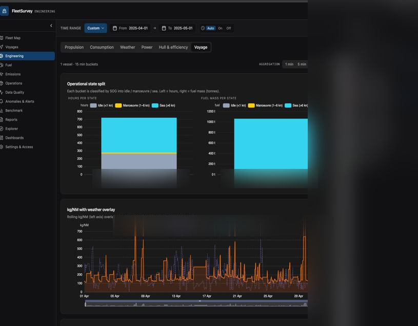This screenshot has height=326, width=418.
Task: Click the 'FUEL MASS PER STATE' label
Action: [x=218, y=98]
